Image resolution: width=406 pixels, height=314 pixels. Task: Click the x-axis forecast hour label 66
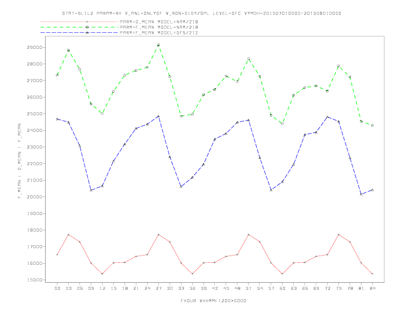[305, 288]
